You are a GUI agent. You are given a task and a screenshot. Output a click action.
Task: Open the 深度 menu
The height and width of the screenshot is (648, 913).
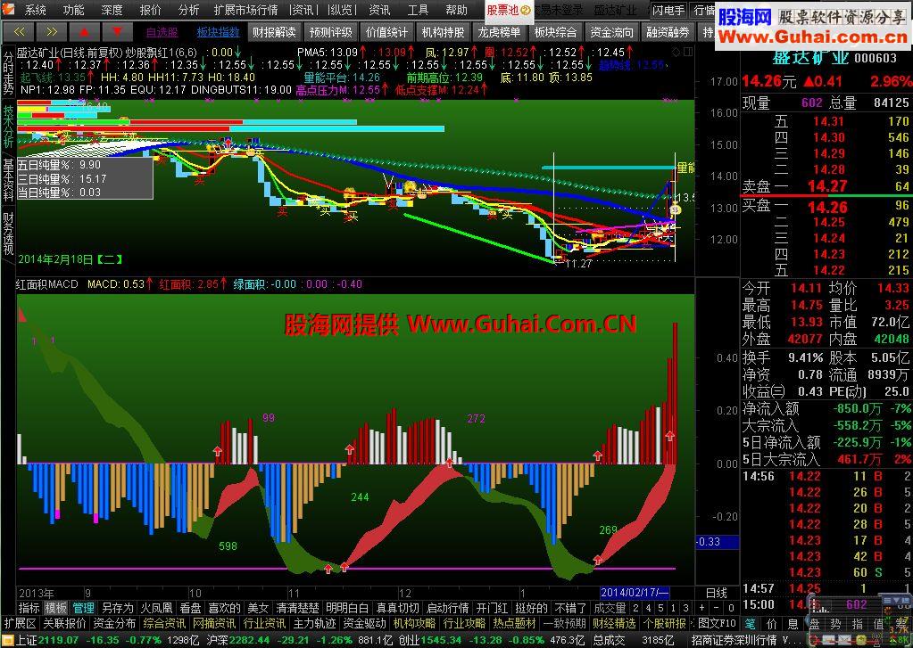[112, 10]
